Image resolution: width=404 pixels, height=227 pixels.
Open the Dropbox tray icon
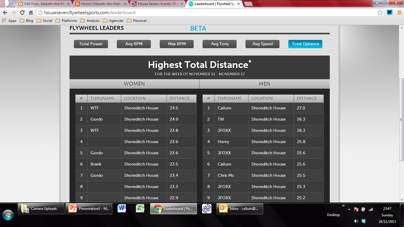coord(363,221)
